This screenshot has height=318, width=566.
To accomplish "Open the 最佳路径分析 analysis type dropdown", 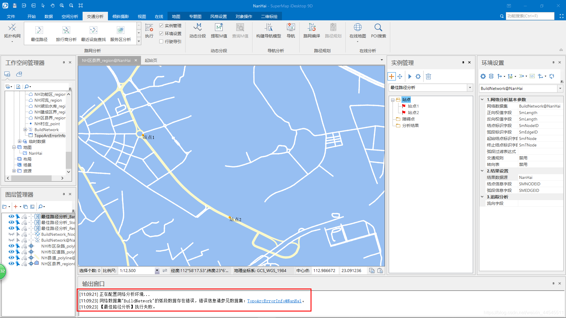I will [x=470, y=88].
